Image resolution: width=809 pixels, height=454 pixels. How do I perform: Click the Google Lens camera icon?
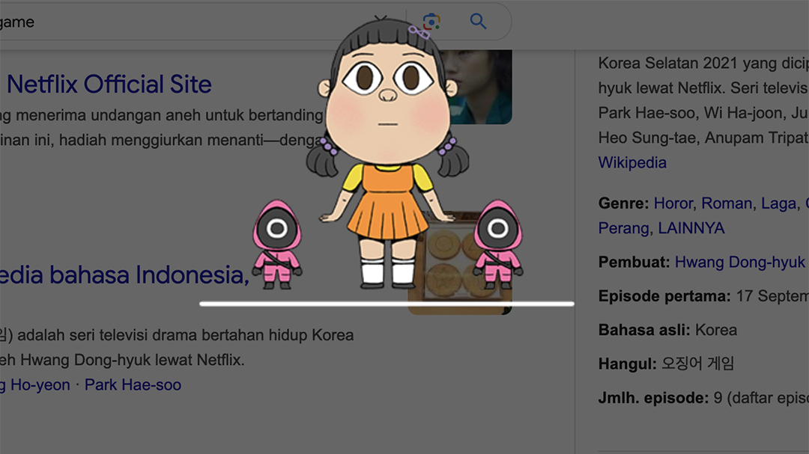[431, 22]
